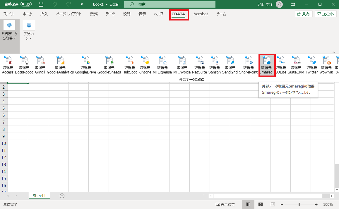
Task: Open the チーム ribbon tab
Action: [x=221, y=14]
